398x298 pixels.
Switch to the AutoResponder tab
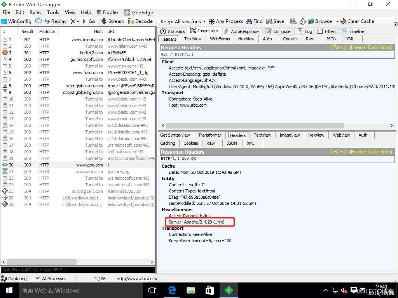click(242, 31)
